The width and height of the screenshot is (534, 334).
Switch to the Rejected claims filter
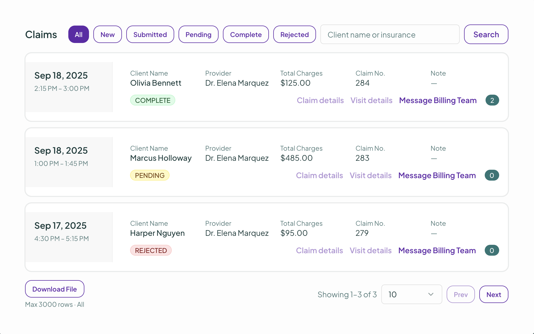(294, 34)
